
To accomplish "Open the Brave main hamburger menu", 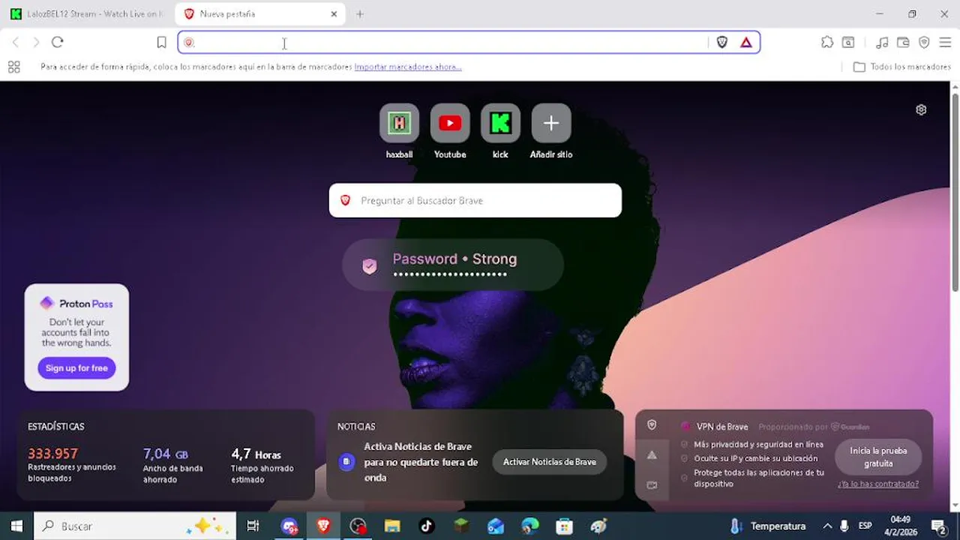I will (x=945, y=43).
